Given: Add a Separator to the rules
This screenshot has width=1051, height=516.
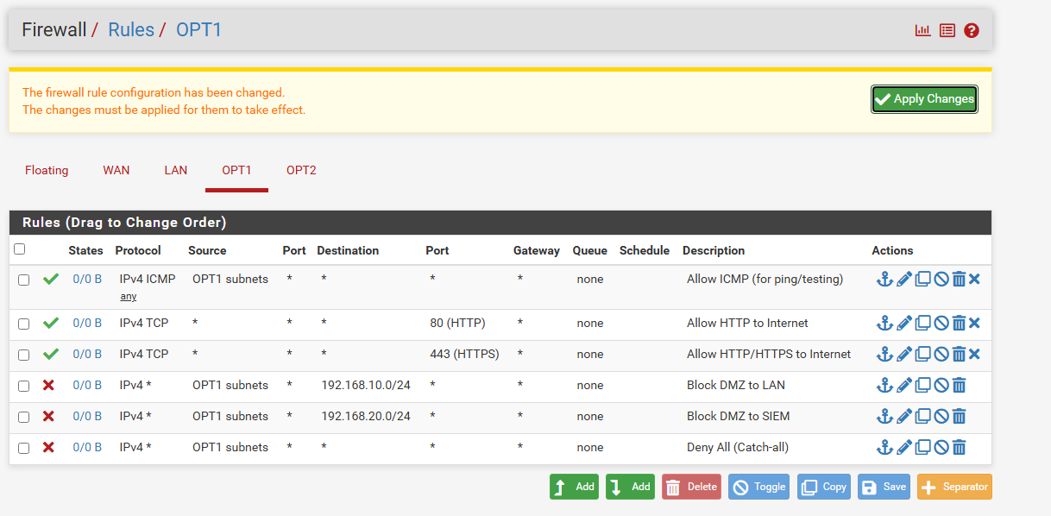Looking at the screenshot, I should pos(954,487).
